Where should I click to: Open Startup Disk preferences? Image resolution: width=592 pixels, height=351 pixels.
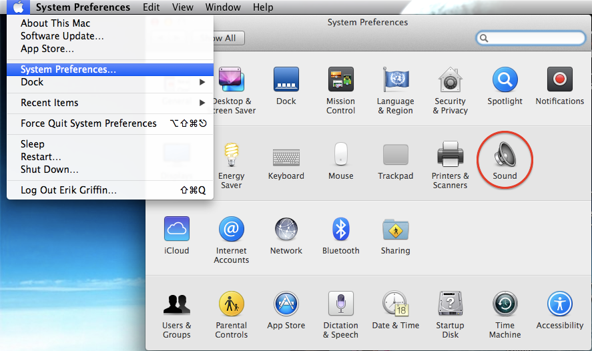pyautogui.click(x=450, y=315)
